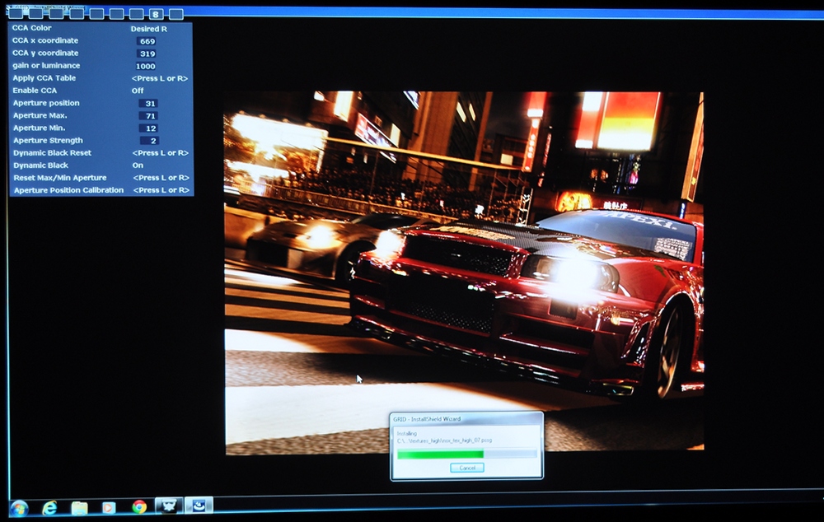Open Windows Explorer folder icon in taskbar
The image size is (824, 522).
click(79, 508)
